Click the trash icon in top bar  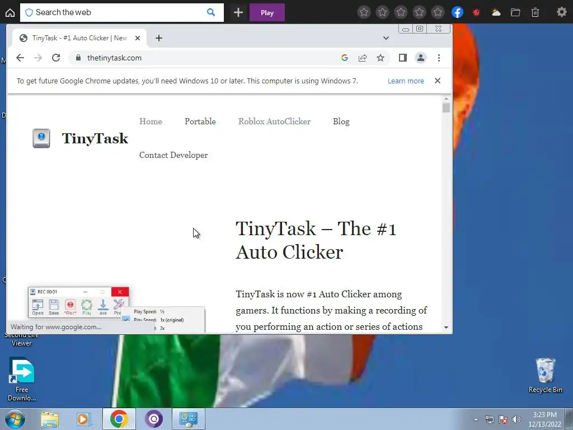click(535, 12)
